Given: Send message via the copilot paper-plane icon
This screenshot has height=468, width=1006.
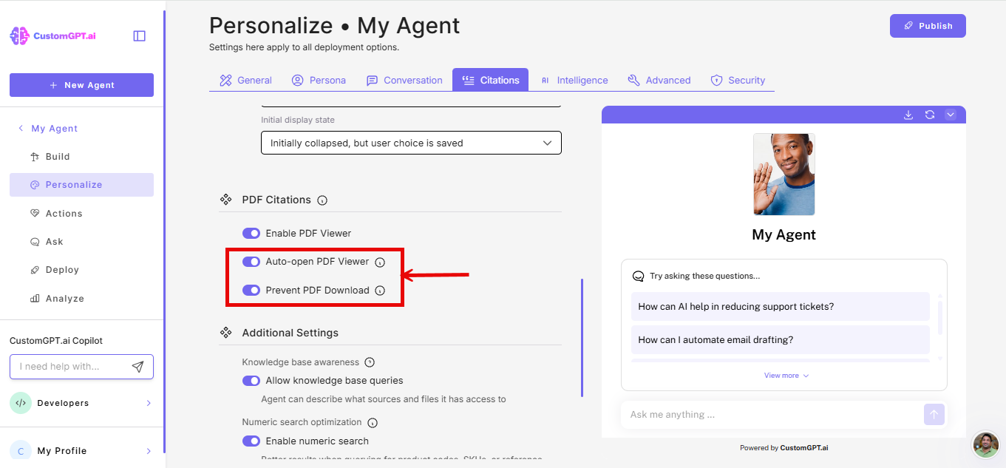Looking at the screenshot, I should [x=138, y=366].
